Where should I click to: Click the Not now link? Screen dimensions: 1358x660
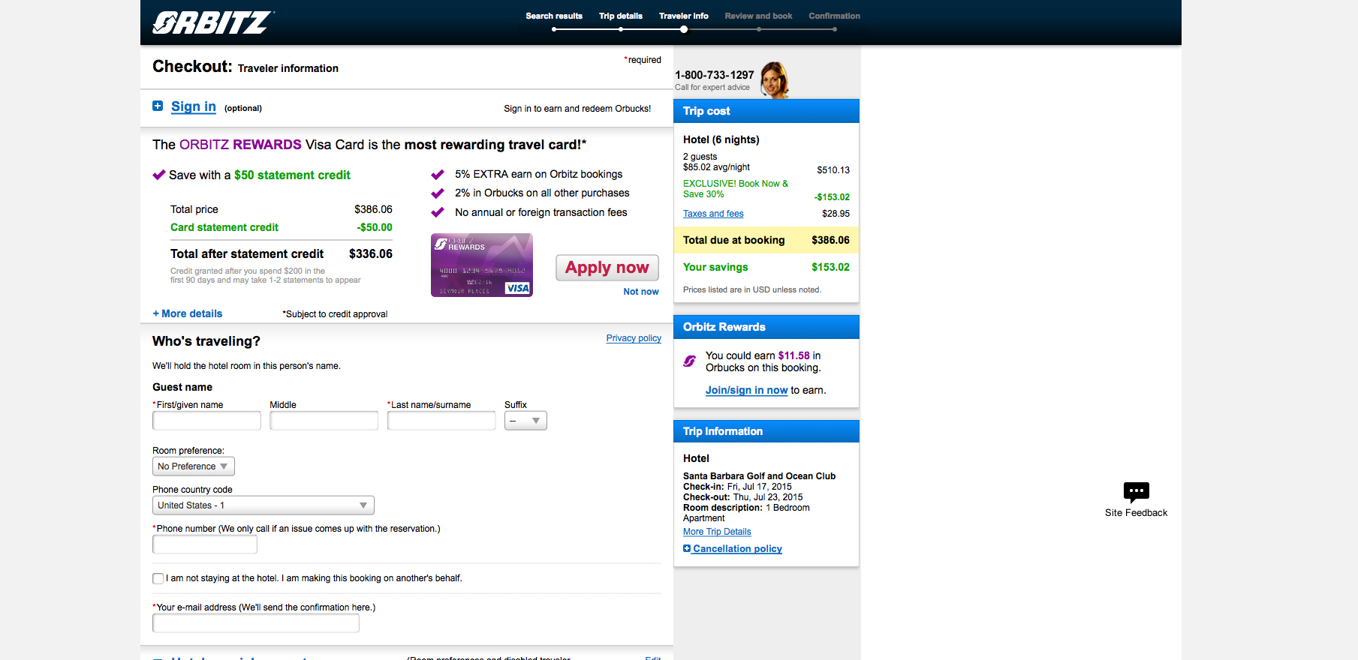pos(641,292)
